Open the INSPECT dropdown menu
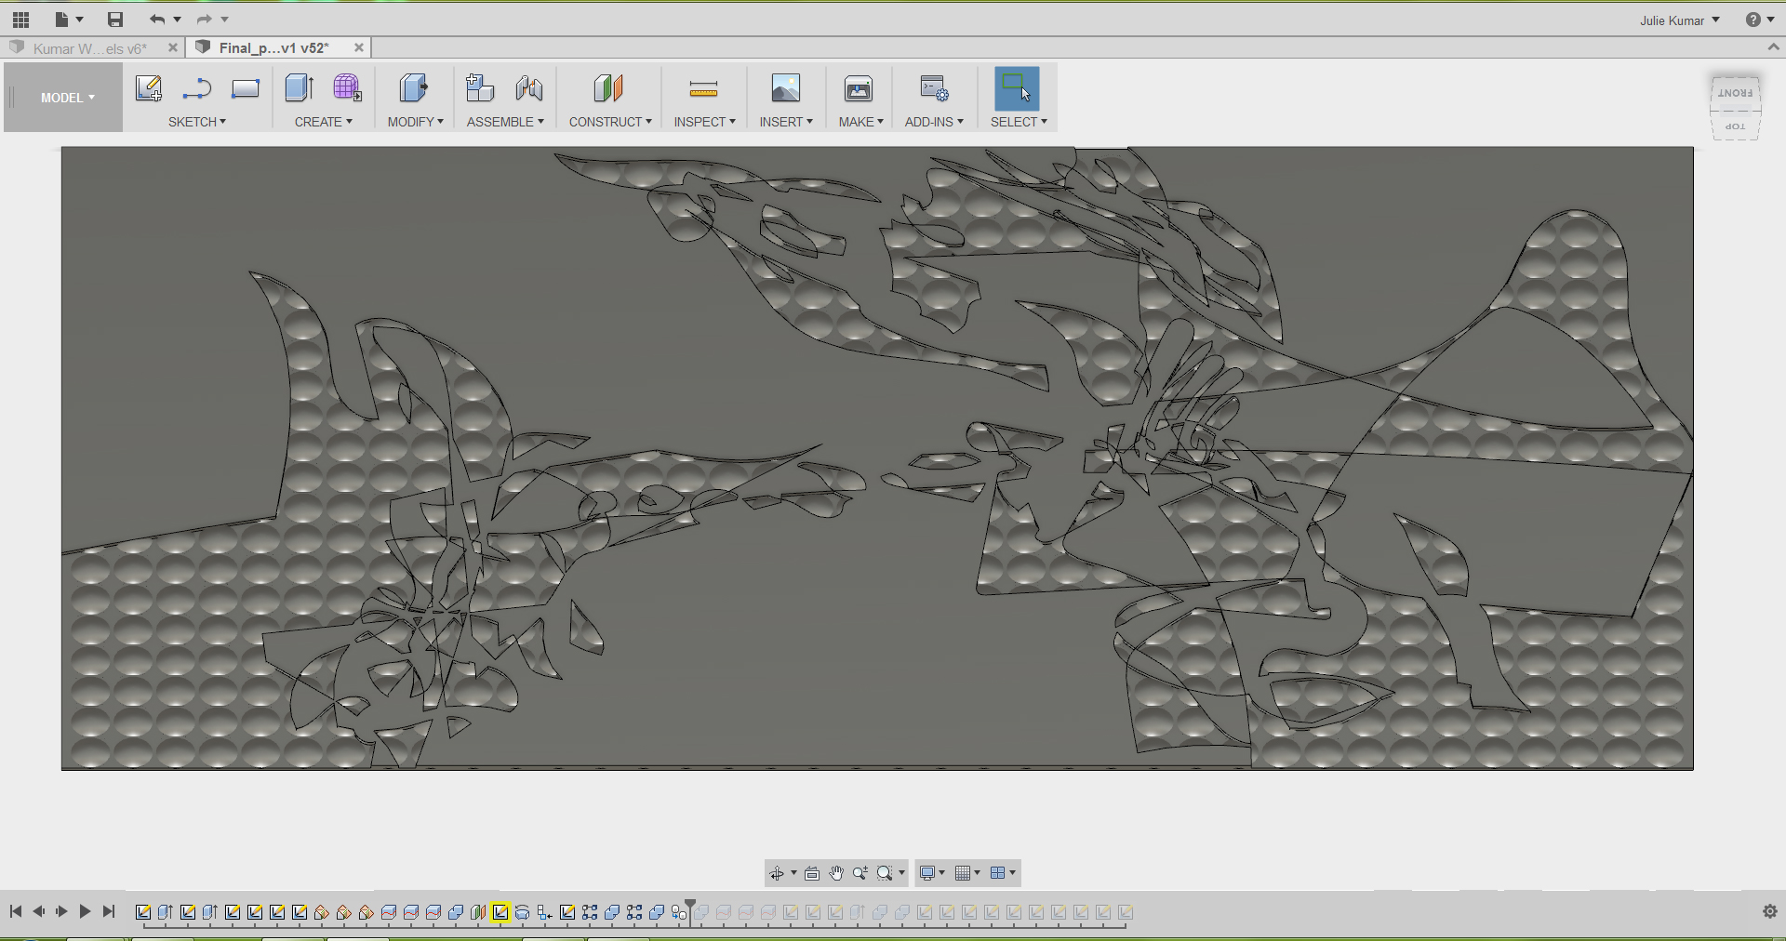Screen dimensions: 1786x941 705,122
